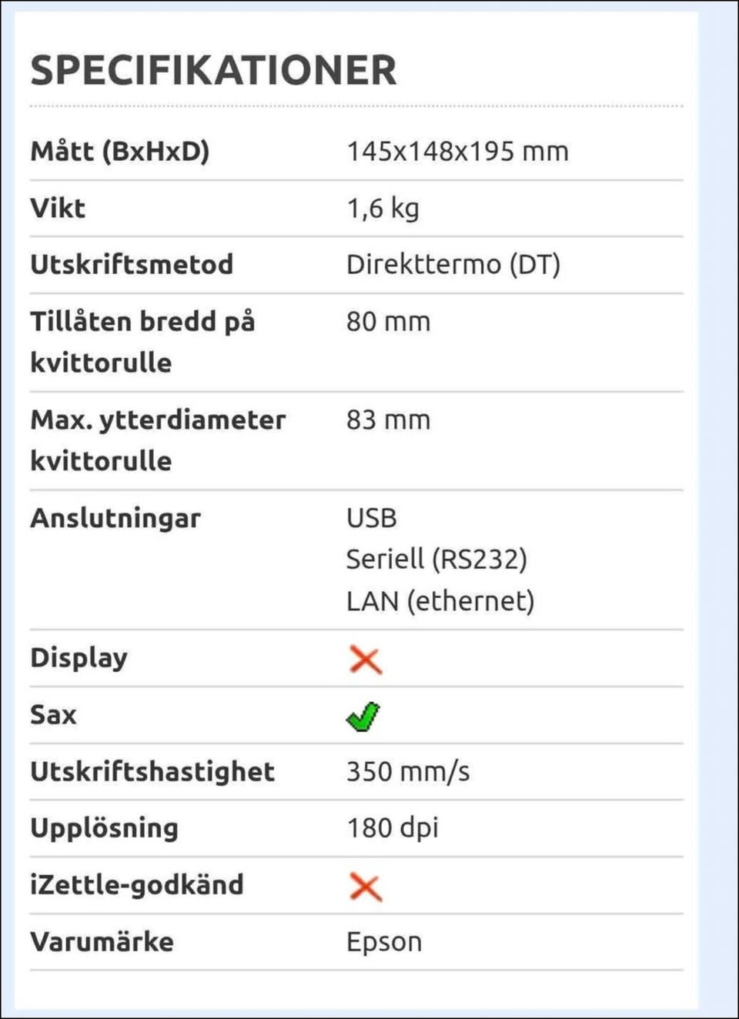Select the 80 mm roll width value
The width and height of the screenshot is (739, 1019).
(388, 322)
